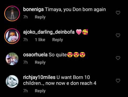Open the osaorhuela username link

coord(35,55)
